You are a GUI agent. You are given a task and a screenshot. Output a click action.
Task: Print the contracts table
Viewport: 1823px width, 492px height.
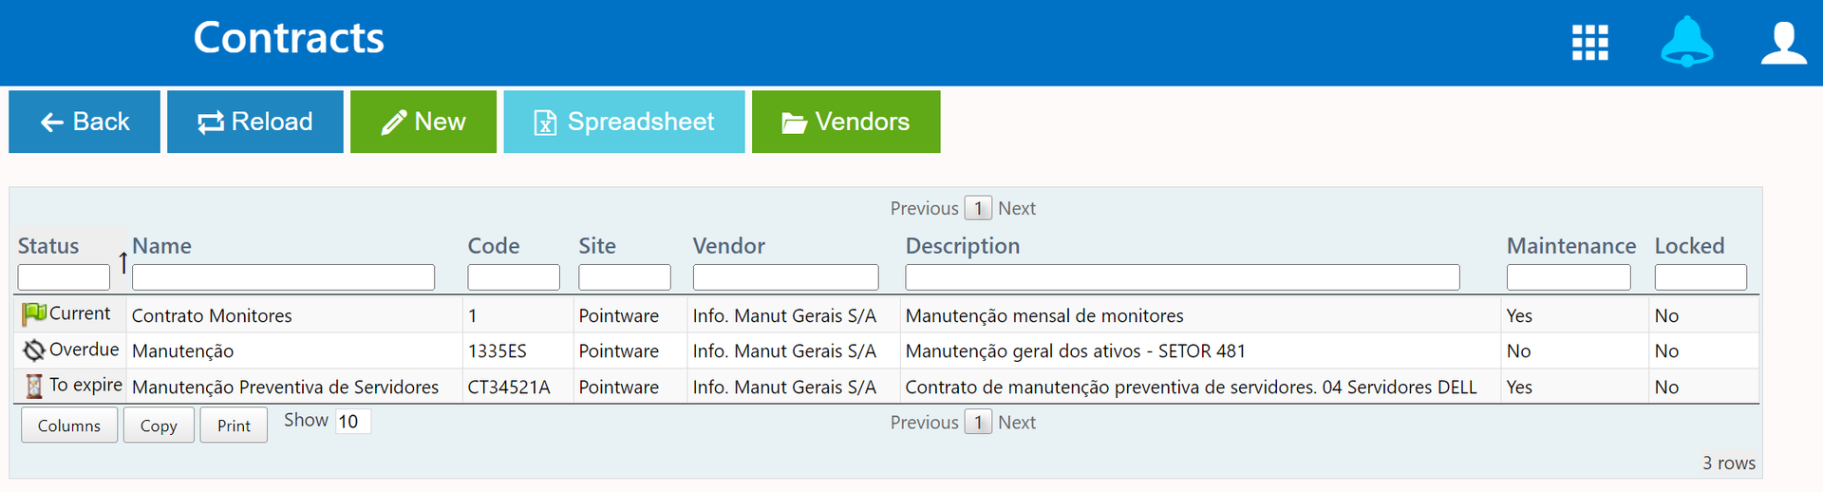pyautogui.click(x=234, y=426)
